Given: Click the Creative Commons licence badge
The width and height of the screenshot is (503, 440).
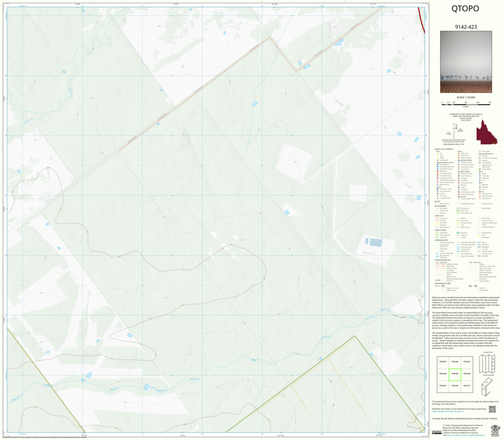Looking at the screenshot, I should (437, 433).
